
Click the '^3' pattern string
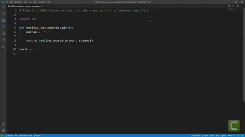46,32
